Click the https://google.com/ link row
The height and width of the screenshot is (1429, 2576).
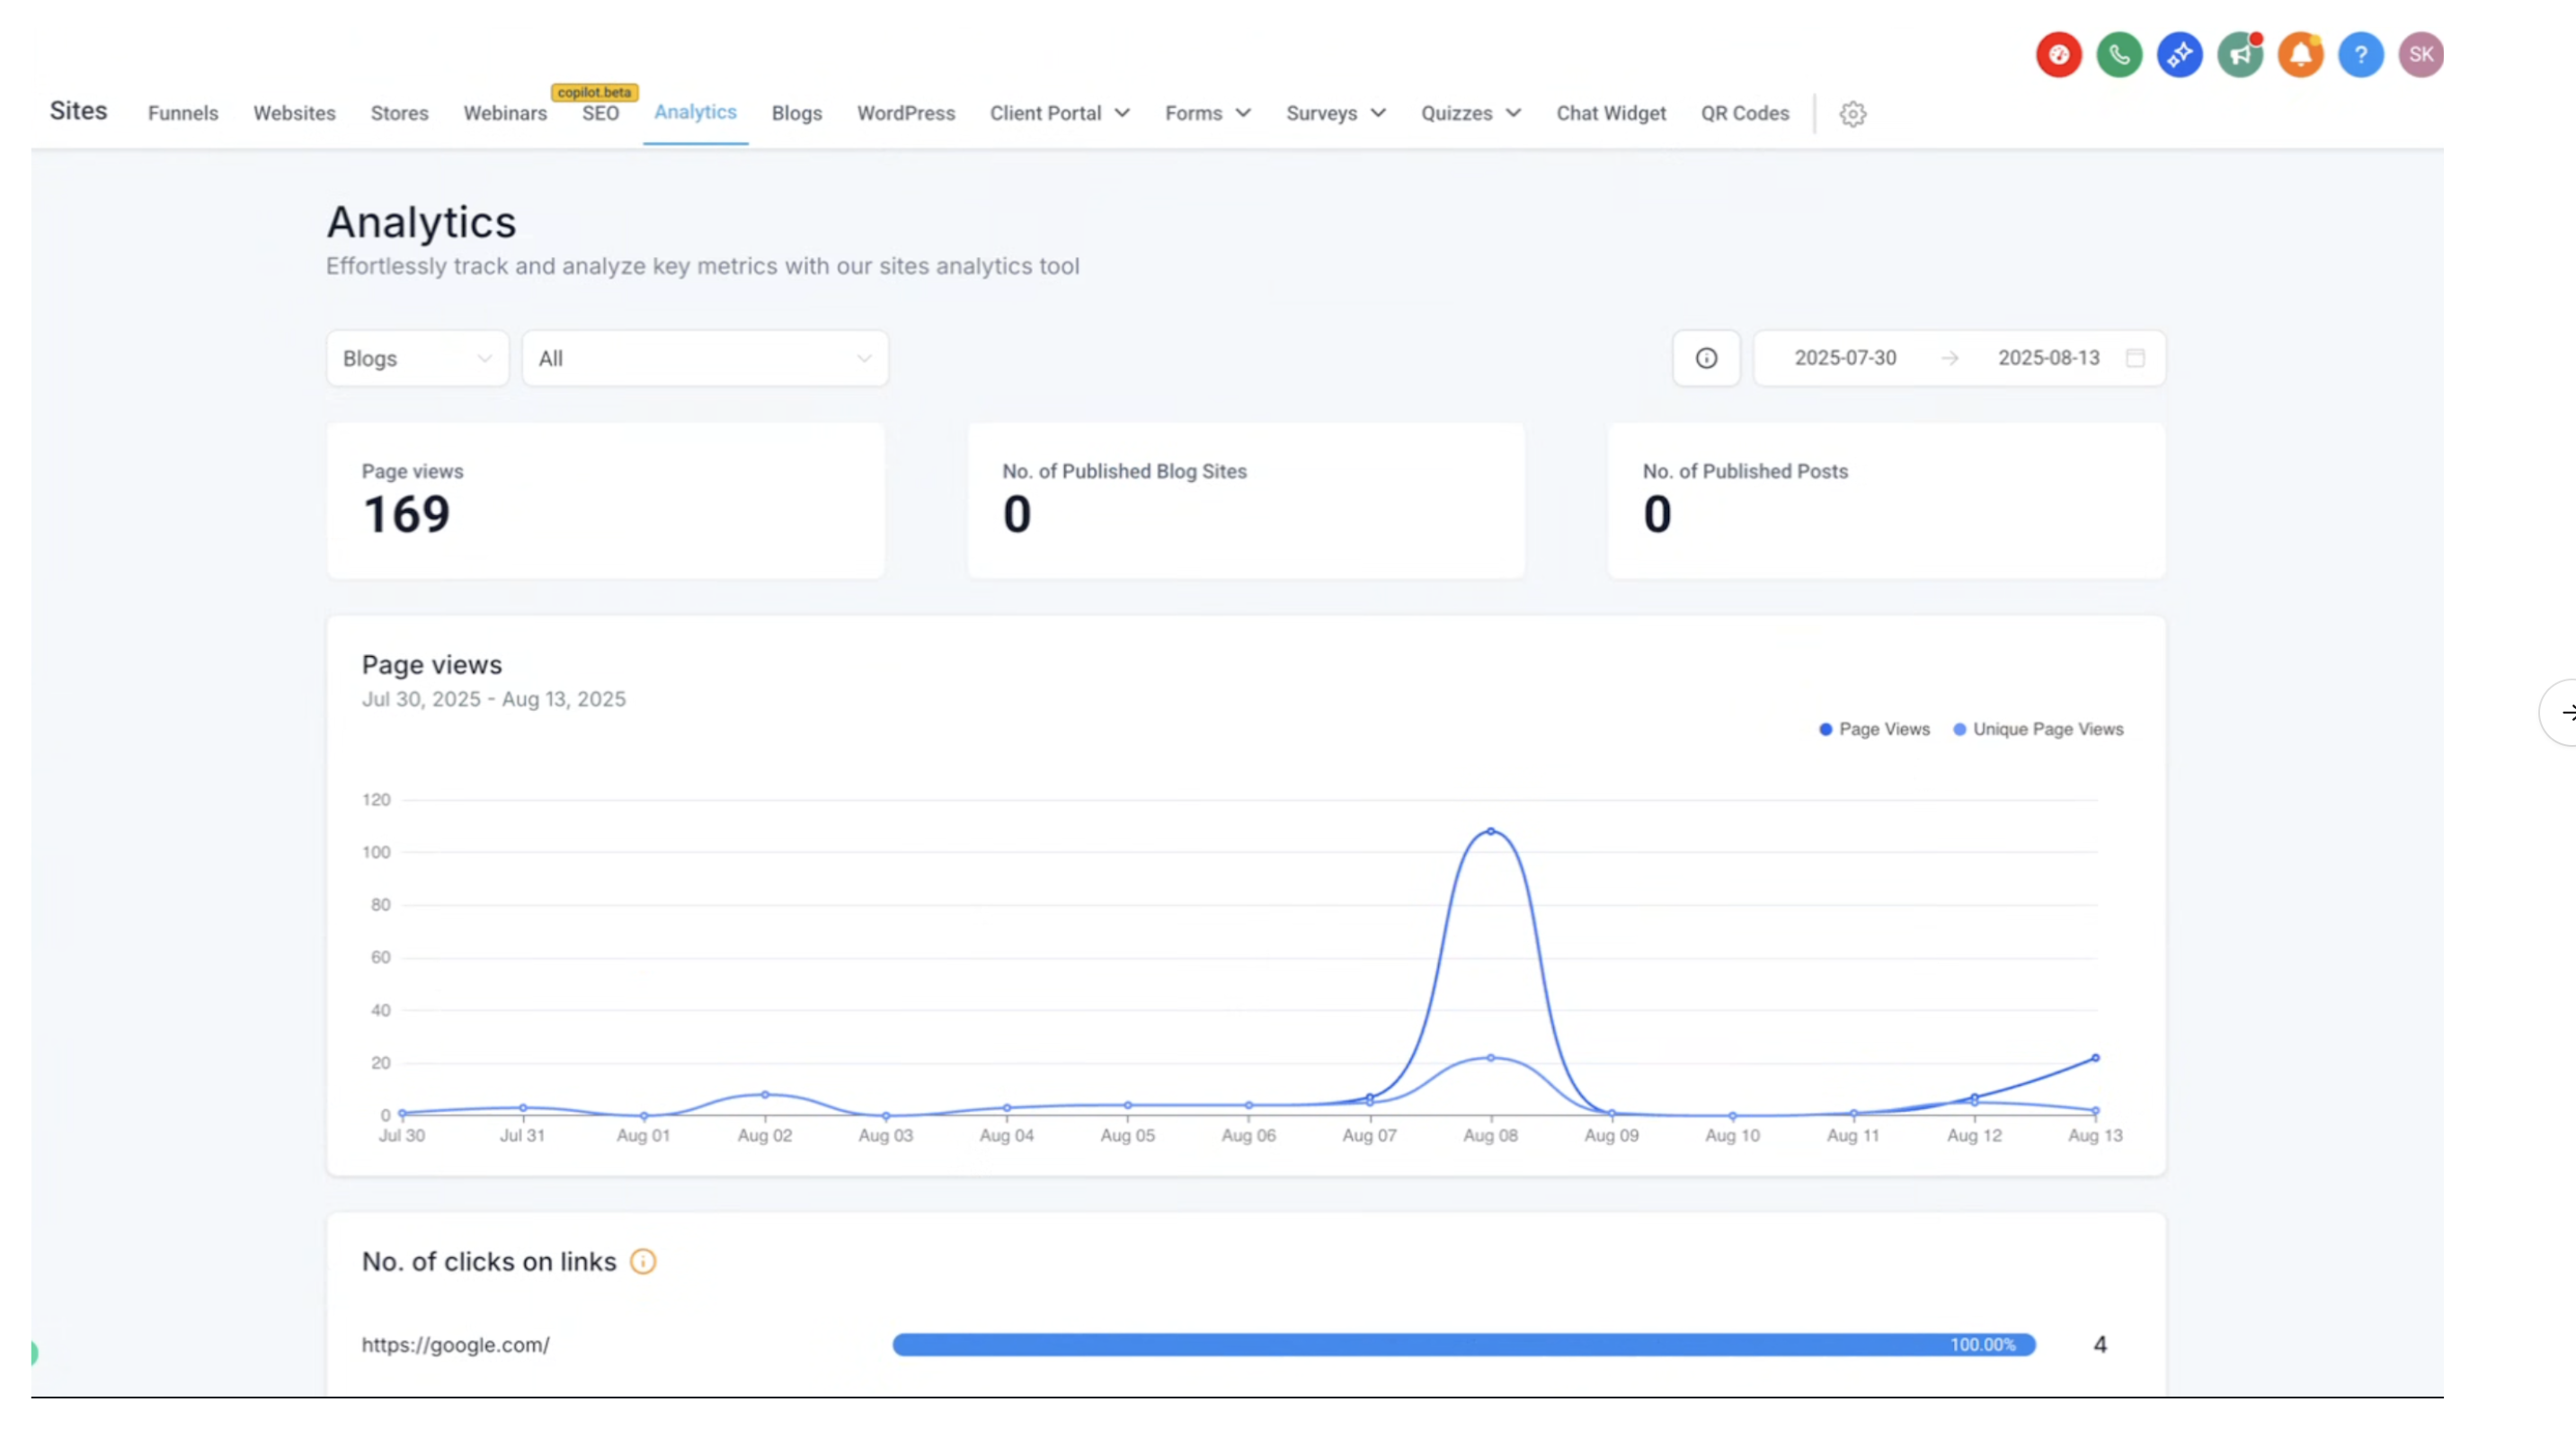(x=455, y=1344)
